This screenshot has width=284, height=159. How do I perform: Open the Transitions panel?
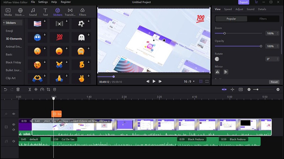pyautogui.click(x=70, y=12)
